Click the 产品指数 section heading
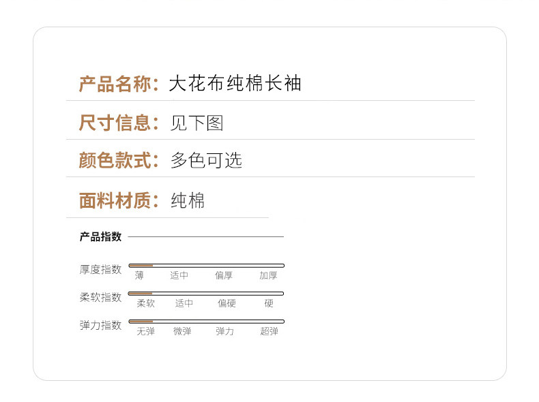Screen dimensions: 539x402 pyautogui.click(x=100, y=237)
